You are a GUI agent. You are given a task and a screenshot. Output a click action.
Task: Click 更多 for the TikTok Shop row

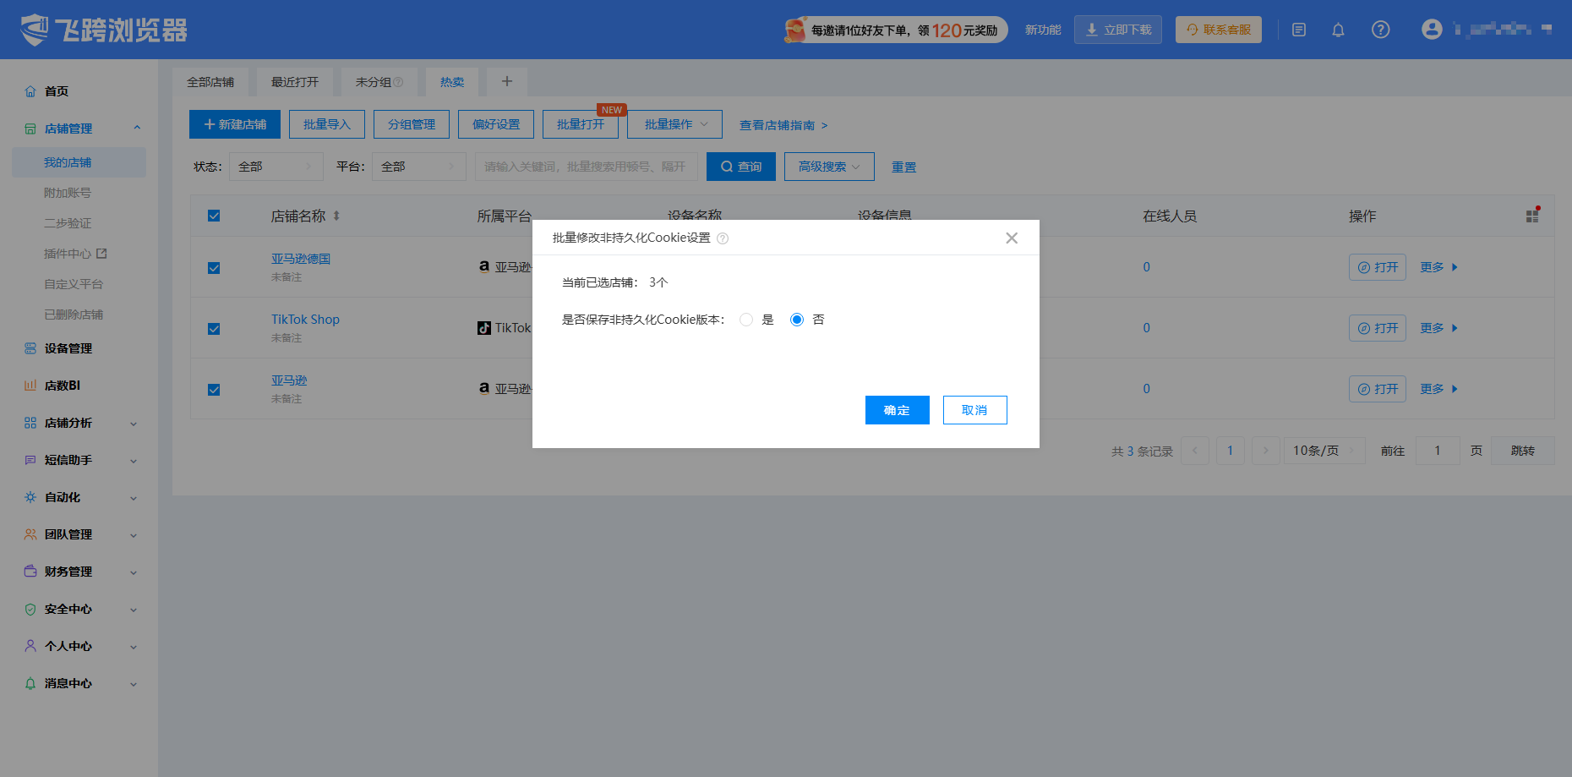pyautogui.click(x=1438, y=328)
